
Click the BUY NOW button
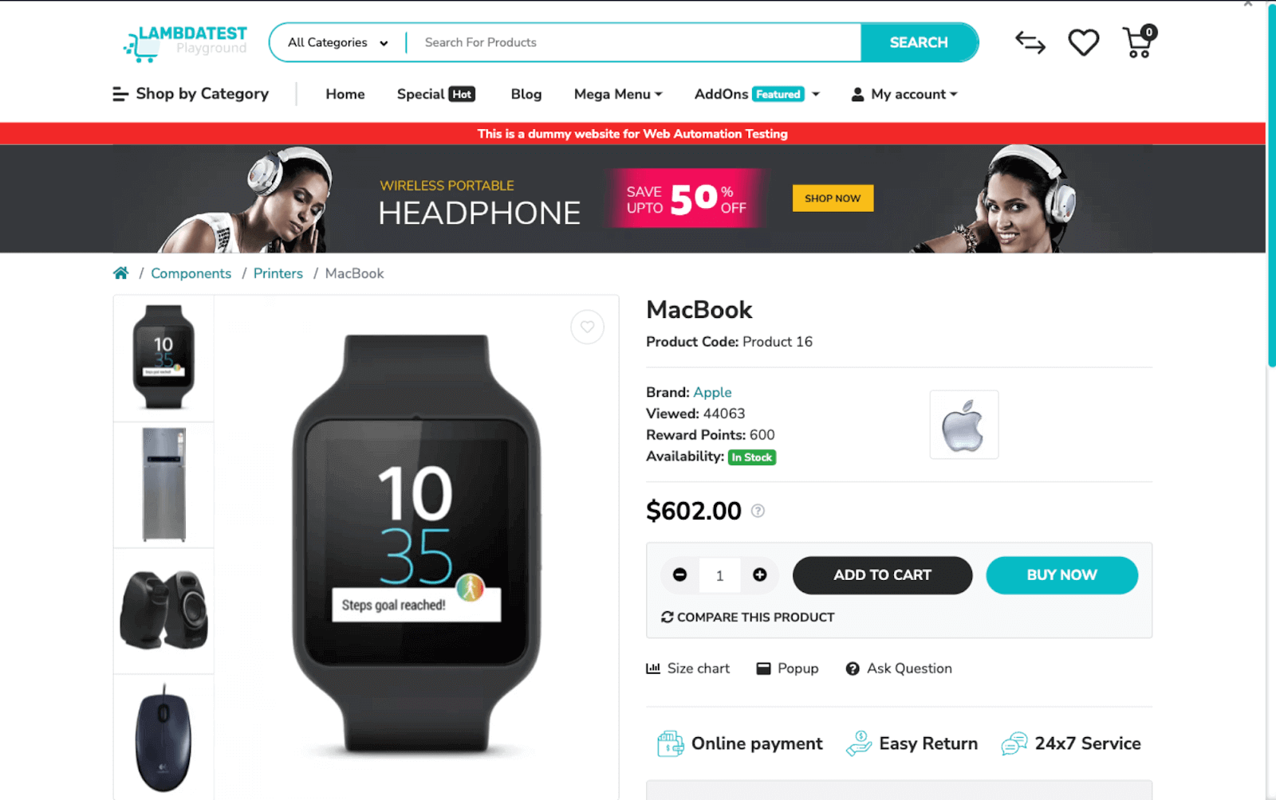[1061, 575]
